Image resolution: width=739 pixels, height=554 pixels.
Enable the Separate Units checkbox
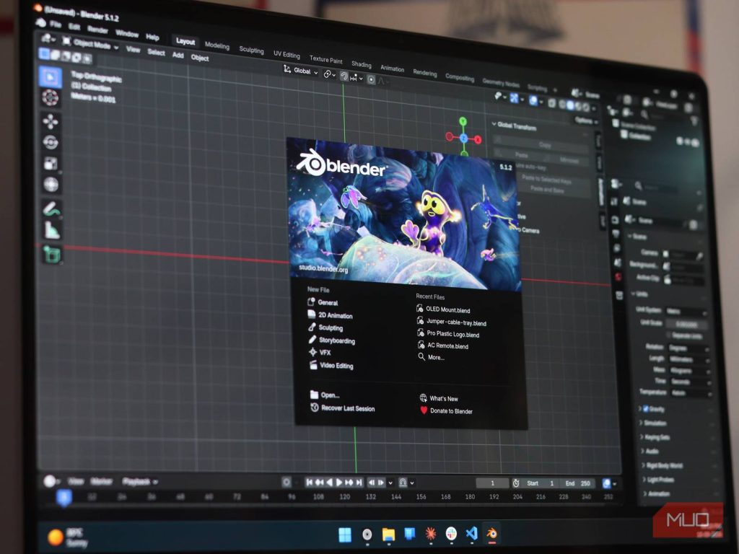pyautogui.click(x=668, y=335)
